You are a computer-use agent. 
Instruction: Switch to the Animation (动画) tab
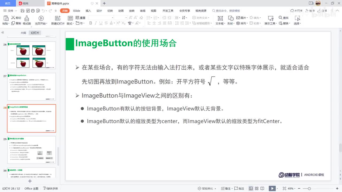pyautogui.click(x=121, y=11)
